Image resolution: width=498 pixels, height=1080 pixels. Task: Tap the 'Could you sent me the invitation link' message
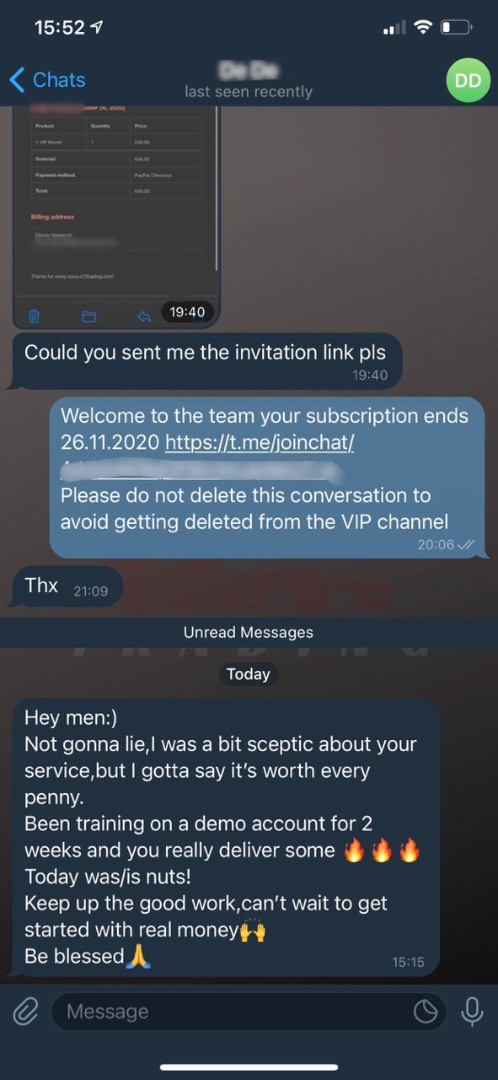(x=207, y=360)
